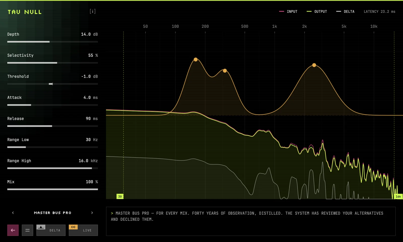Toggle the OUTPUT curve in the legend
The height and width of the screenshot is (242, 403).
tap(317, 12)
